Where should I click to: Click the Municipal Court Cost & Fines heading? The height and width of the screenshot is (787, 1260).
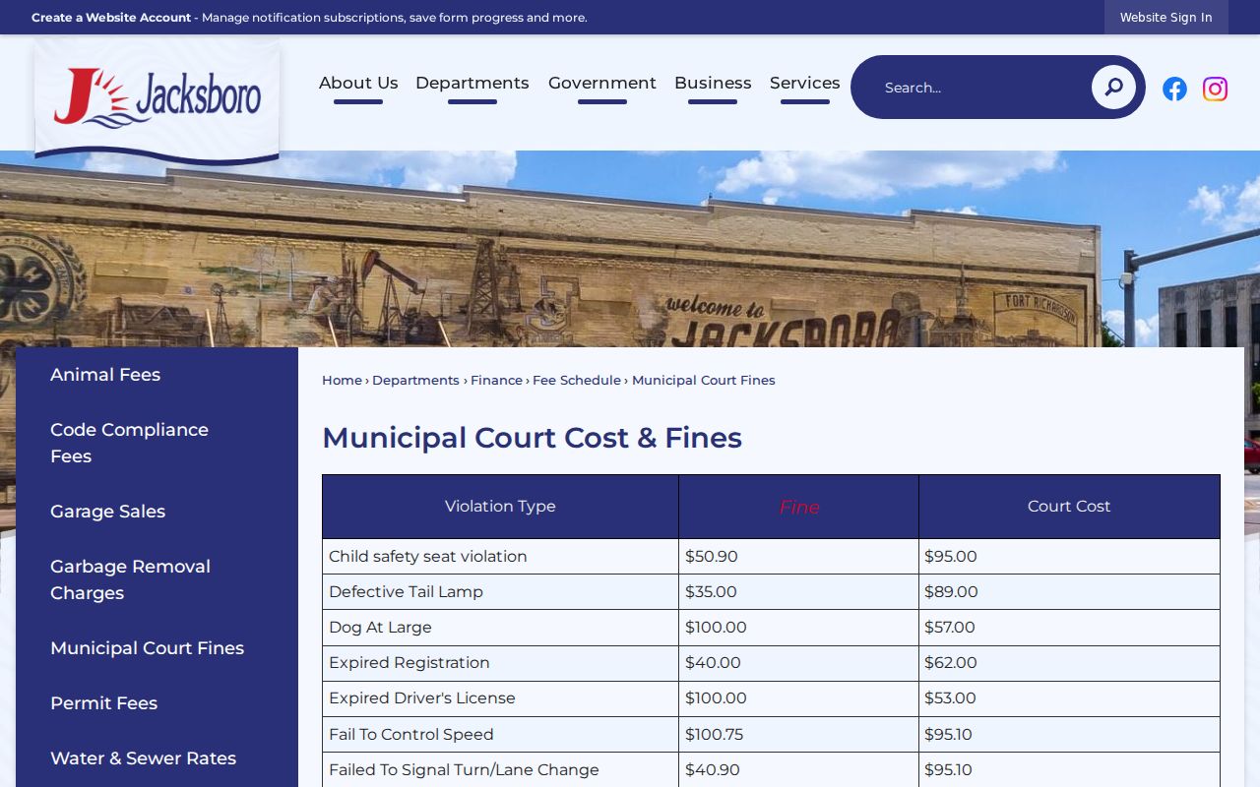tap(532, 438)
